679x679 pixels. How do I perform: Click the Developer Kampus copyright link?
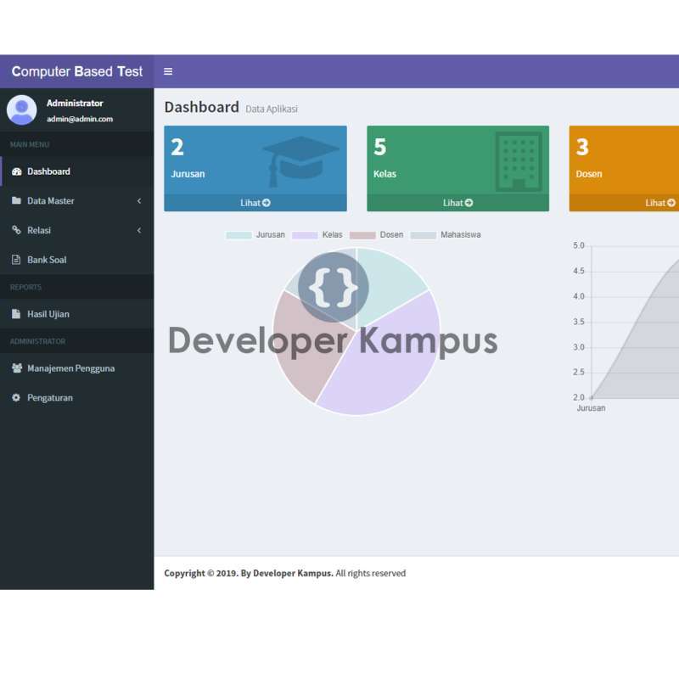pos(294,573)
